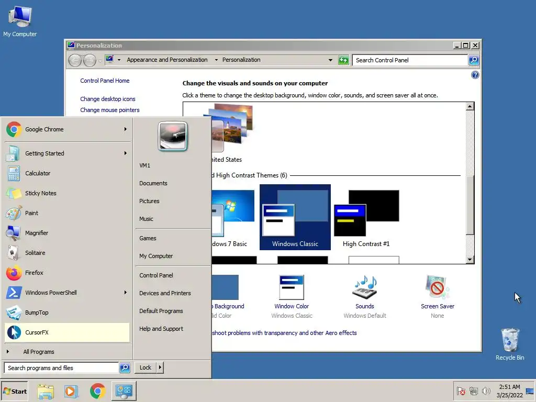The image size is (536, 402).
Task: Launch Firefox from the Start menu
Action: click(66, 273)
